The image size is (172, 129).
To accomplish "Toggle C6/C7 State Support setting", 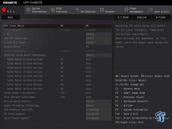I will pyautogui.click(x=98, y=118).
